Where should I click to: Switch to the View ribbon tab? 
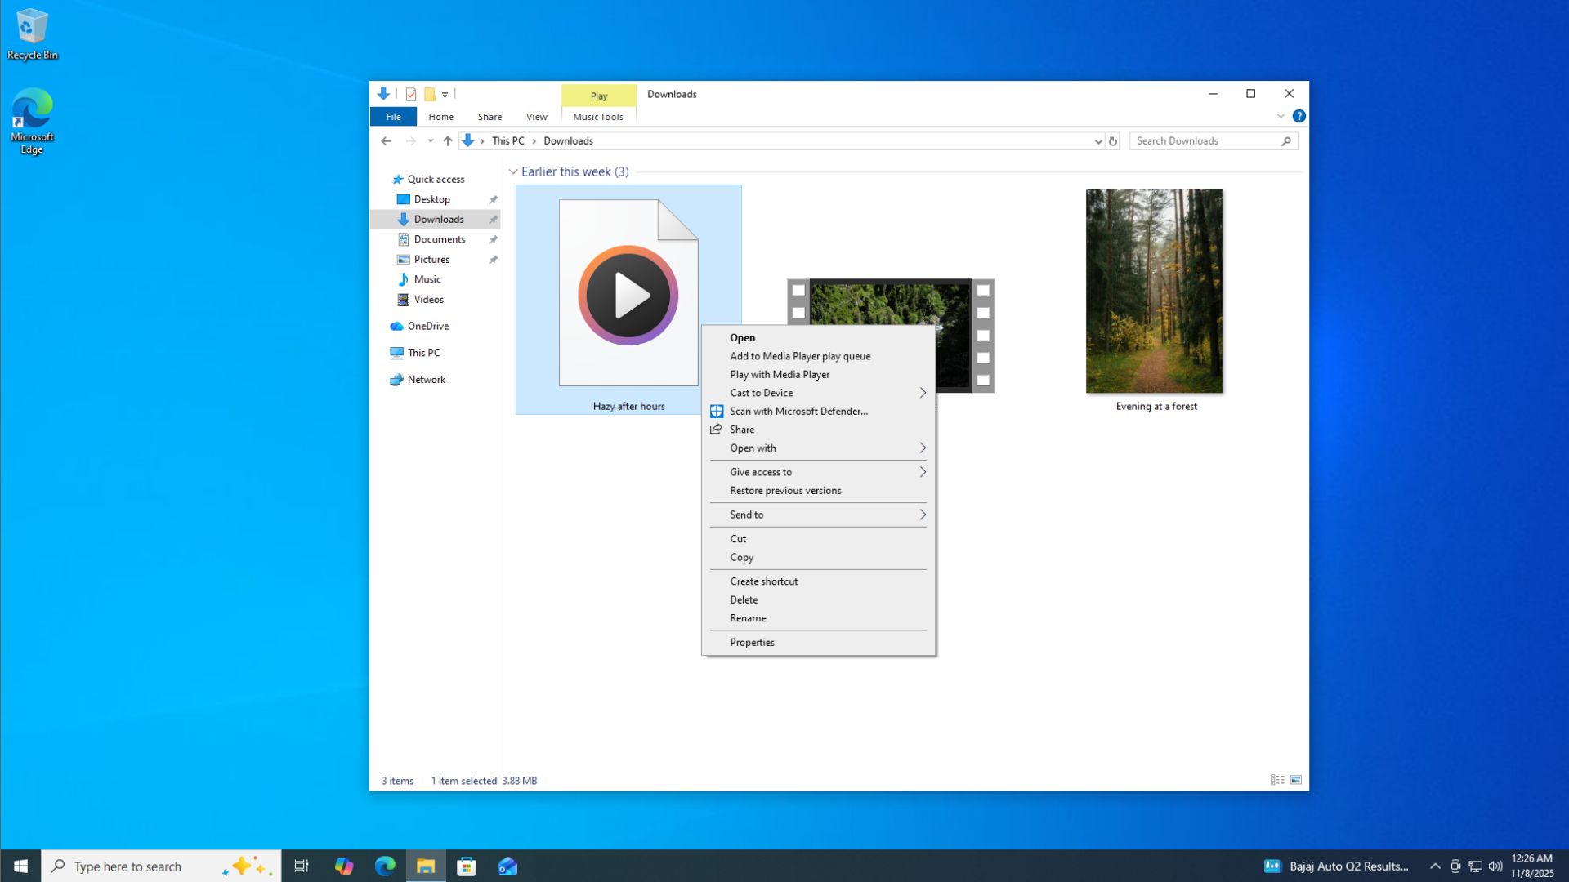point(536,116)
